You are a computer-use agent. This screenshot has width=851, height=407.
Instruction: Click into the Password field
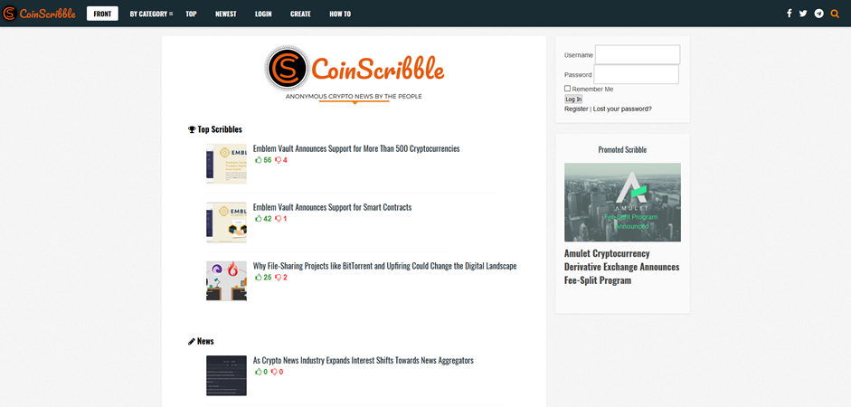click(637, 74)
